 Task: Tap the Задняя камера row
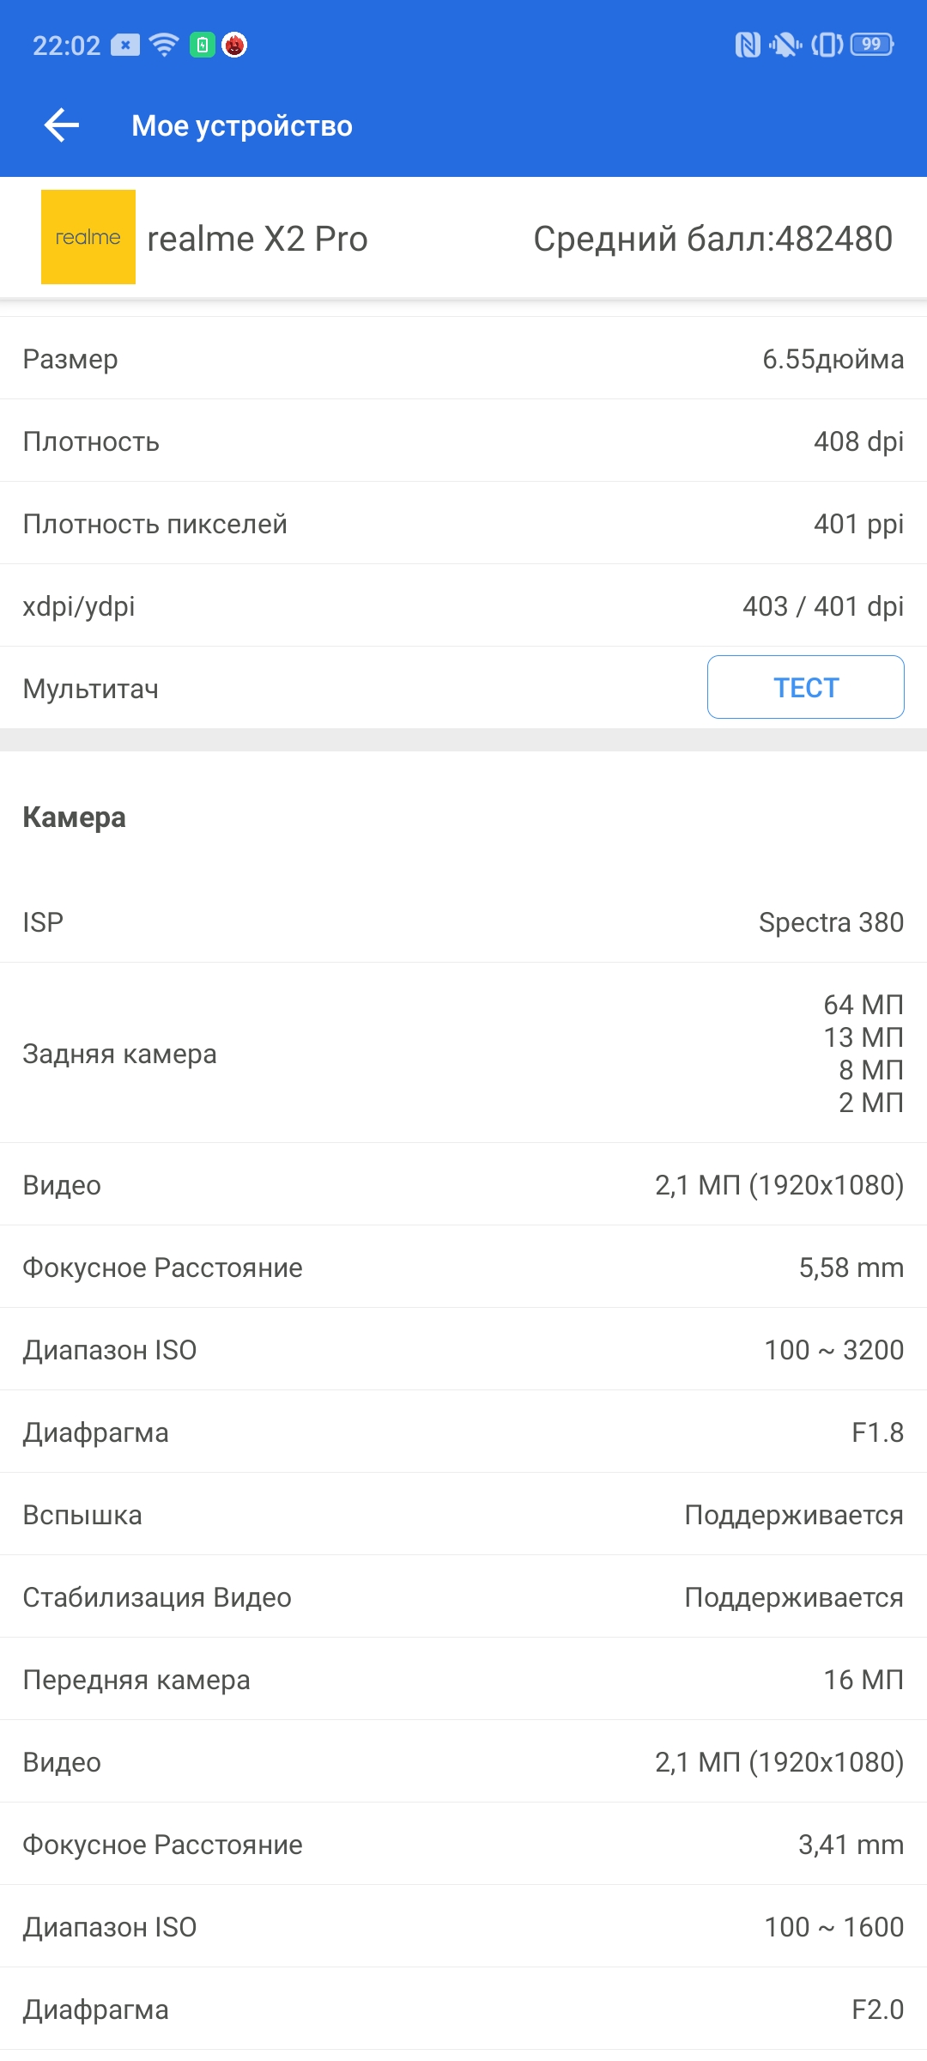[x=463, y=1054]
